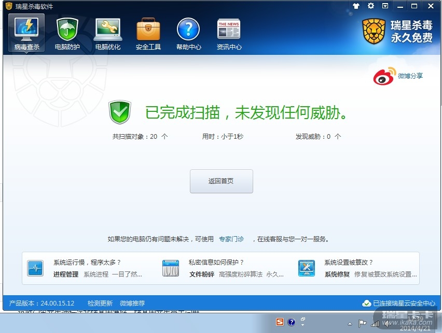The height and width of the screenshot is (333, 442).
Task: Click the blue question mark taskbar icon
Action: (x=292, y=322)
